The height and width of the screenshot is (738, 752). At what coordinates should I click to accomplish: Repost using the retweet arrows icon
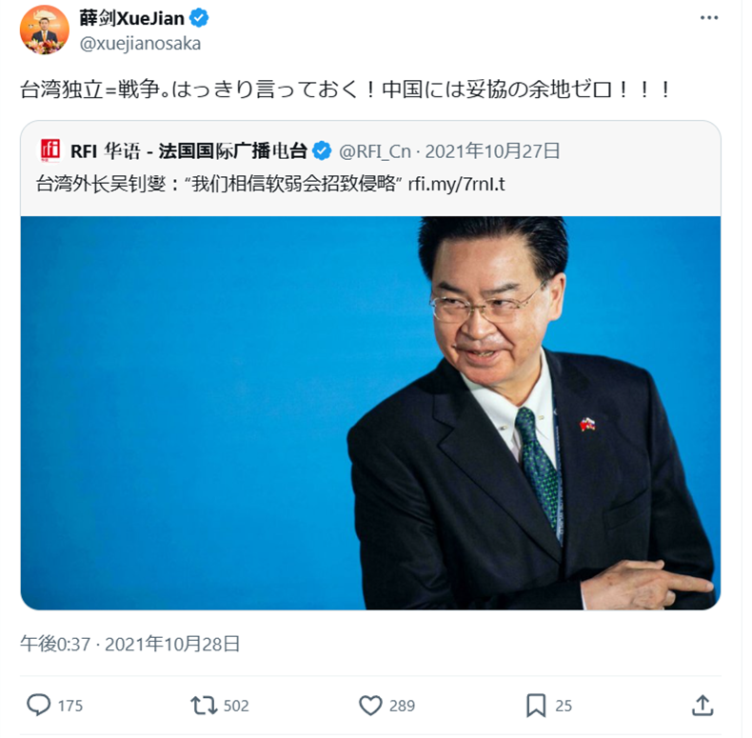point(205,706)
